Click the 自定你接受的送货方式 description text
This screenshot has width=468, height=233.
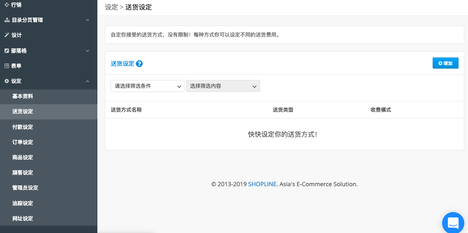point(195,35)
